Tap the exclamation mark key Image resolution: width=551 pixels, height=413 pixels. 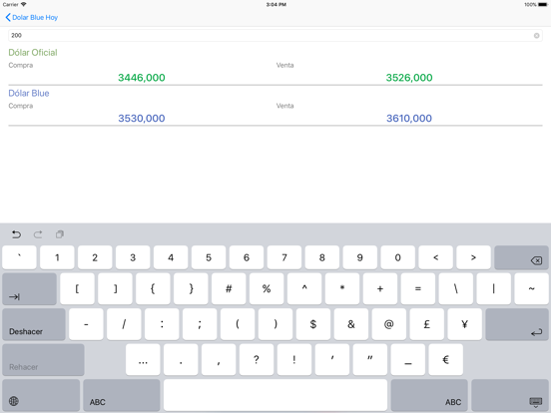(x=294, y=359)
